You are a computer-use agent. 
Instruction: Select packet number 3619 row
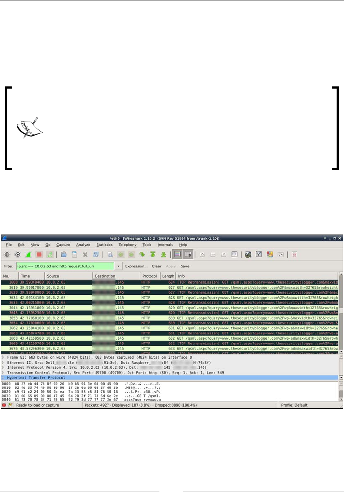pyautogui.click(x=170, y=287)
